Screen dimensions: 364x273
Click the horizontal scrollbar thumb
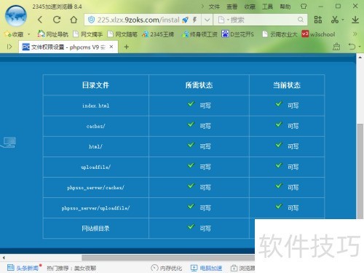[x=168, y=258]
